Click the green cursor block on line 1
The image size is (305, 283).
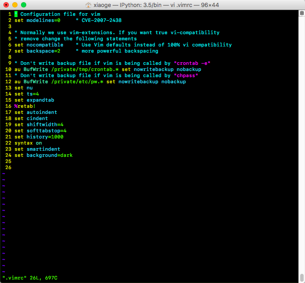[16, 14]
